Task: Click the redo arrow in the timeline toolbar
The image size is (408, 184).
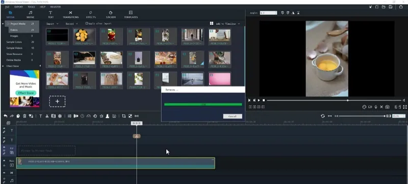Action: pos(12,116)
